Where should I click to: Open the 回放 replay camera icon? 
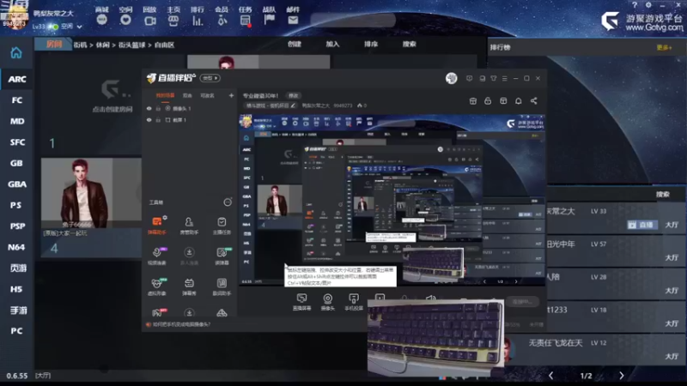point(149,16)
